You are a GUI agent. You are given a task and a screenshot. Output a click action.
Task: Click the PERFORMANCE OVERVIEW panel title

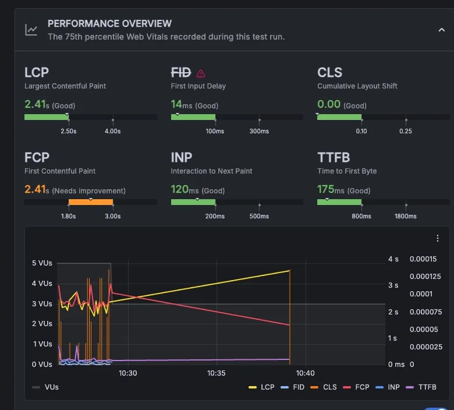(109, 24)
